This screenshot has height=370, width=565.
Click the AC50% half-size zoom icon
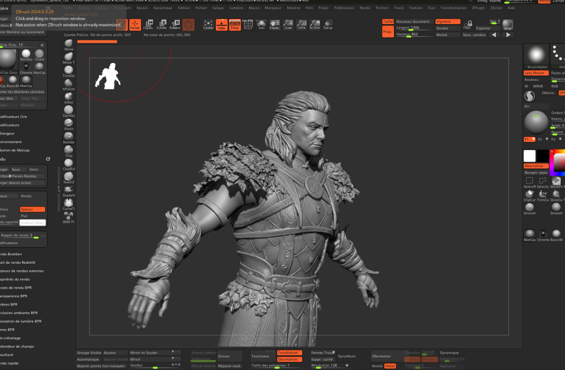(x=315, y=25)
